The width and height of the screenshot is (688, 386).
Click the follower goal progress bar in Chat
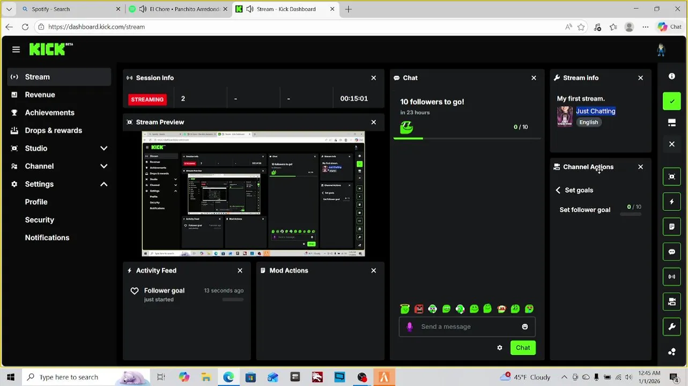pyautogui.click(x=467, y=138)
